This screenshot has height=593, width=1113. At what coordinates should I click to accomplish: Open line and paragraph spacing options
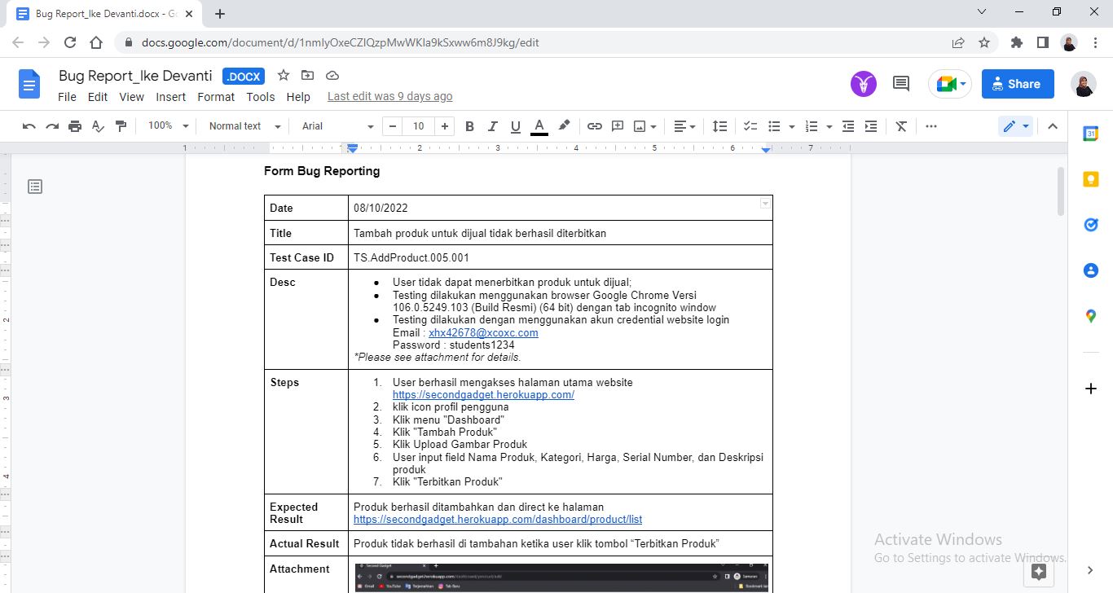719,126
